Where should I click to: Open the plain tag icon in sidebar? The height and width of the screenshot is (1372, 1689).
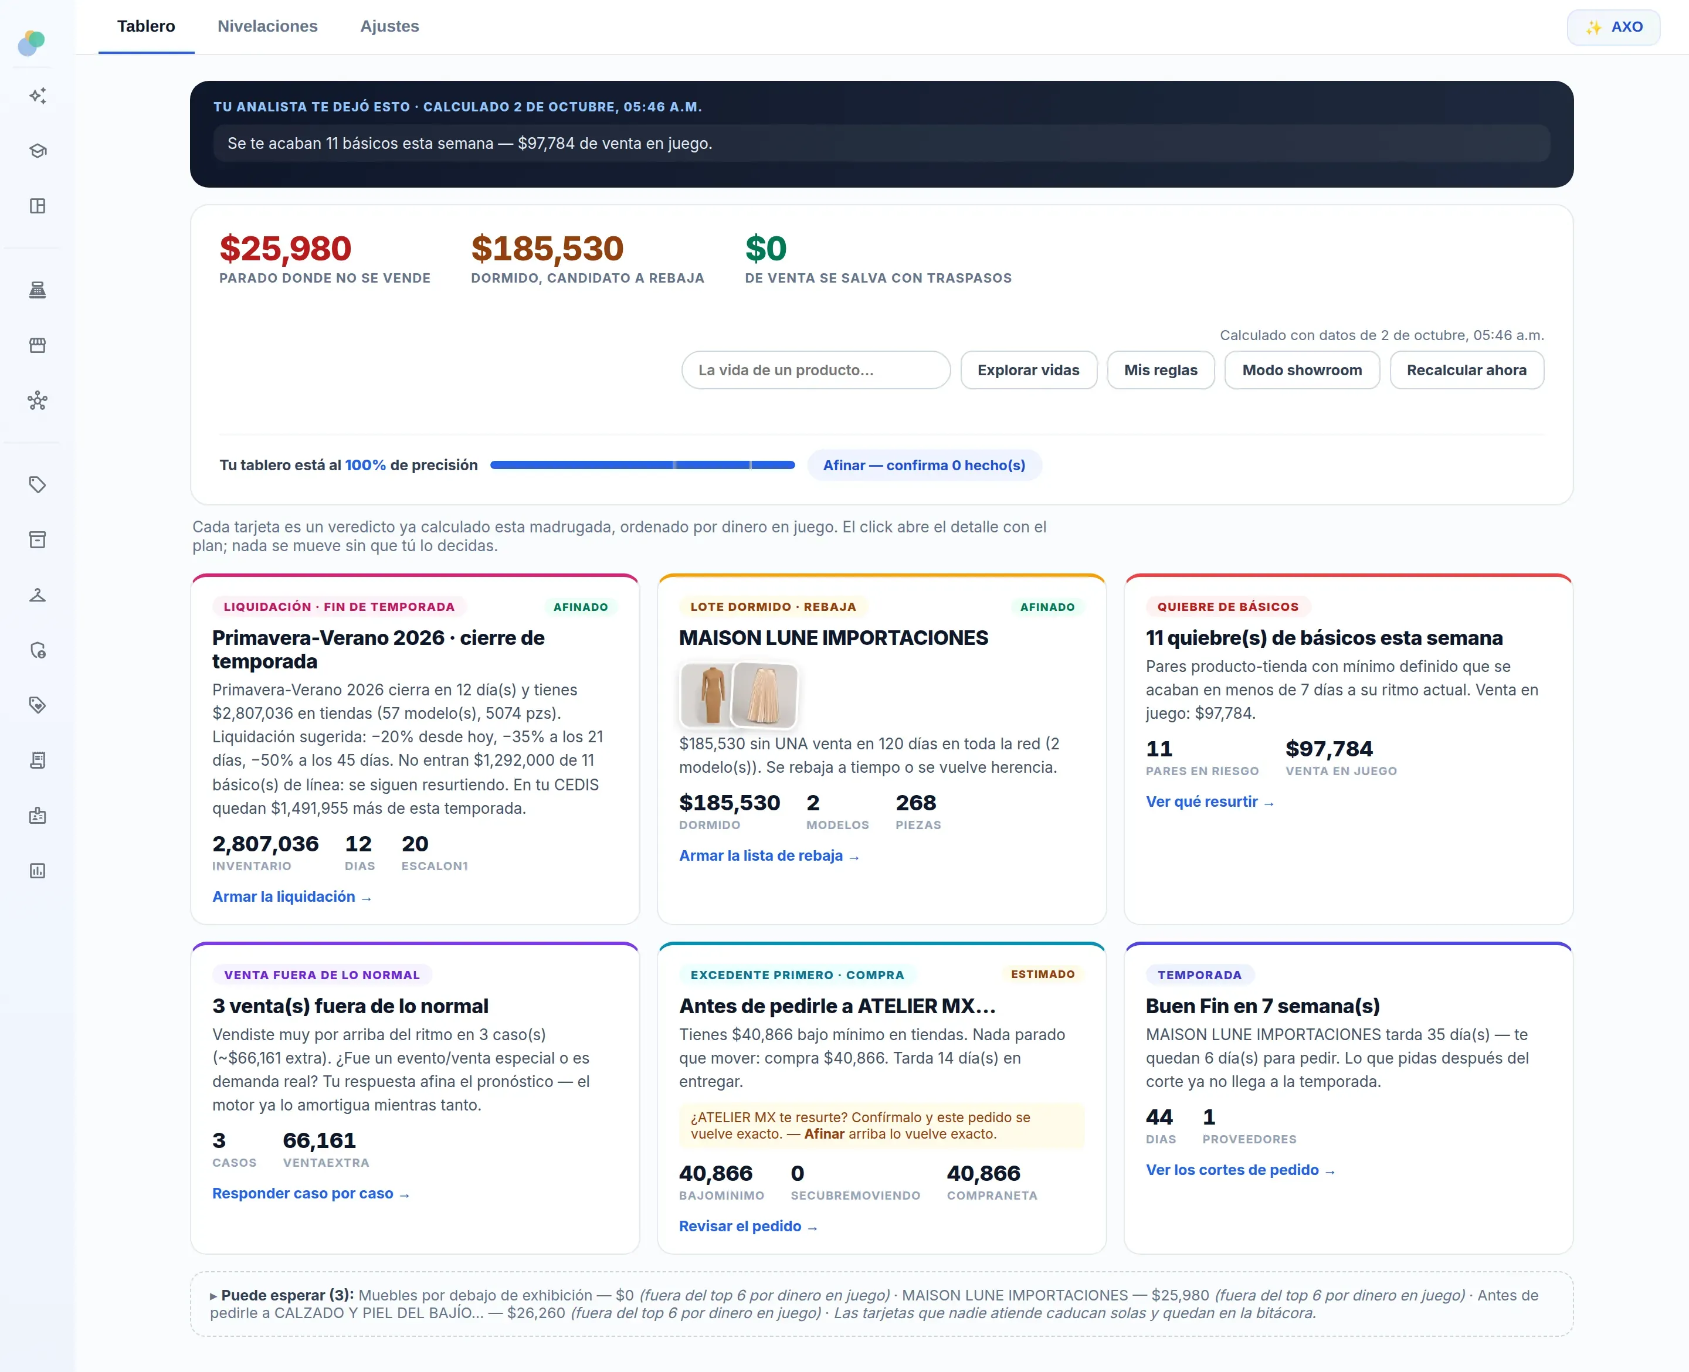(x=37, y=484)
